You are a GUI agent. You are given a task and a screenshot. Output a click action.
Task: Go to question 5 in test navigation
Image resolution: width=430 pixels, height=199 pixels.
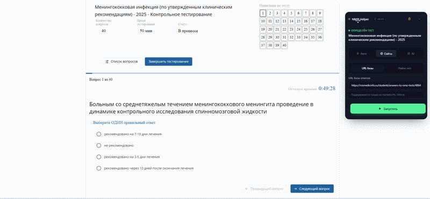[x=291, y=13]
